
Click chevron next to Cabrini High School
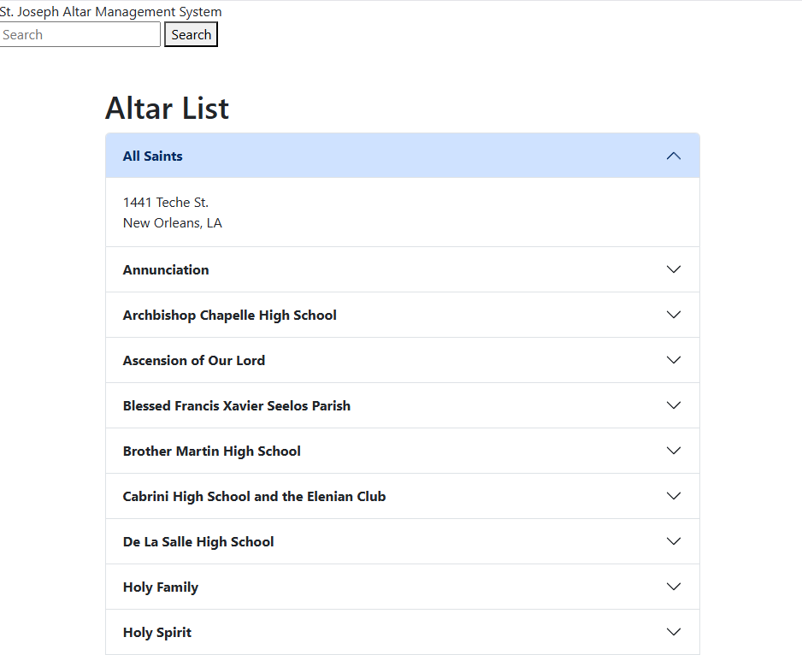point(674,496)
